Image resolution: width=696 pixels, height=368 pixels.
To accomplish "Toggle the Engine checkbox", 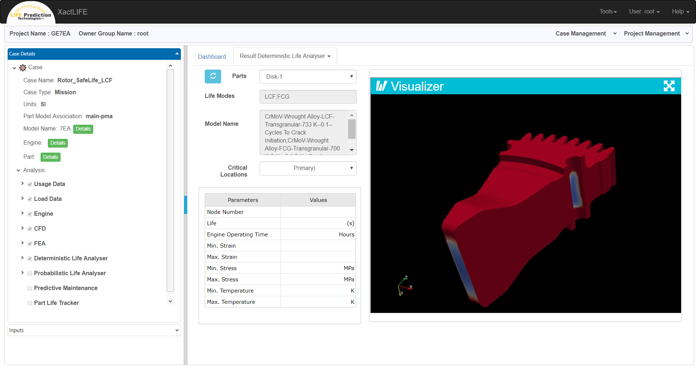I will point(30,214).
